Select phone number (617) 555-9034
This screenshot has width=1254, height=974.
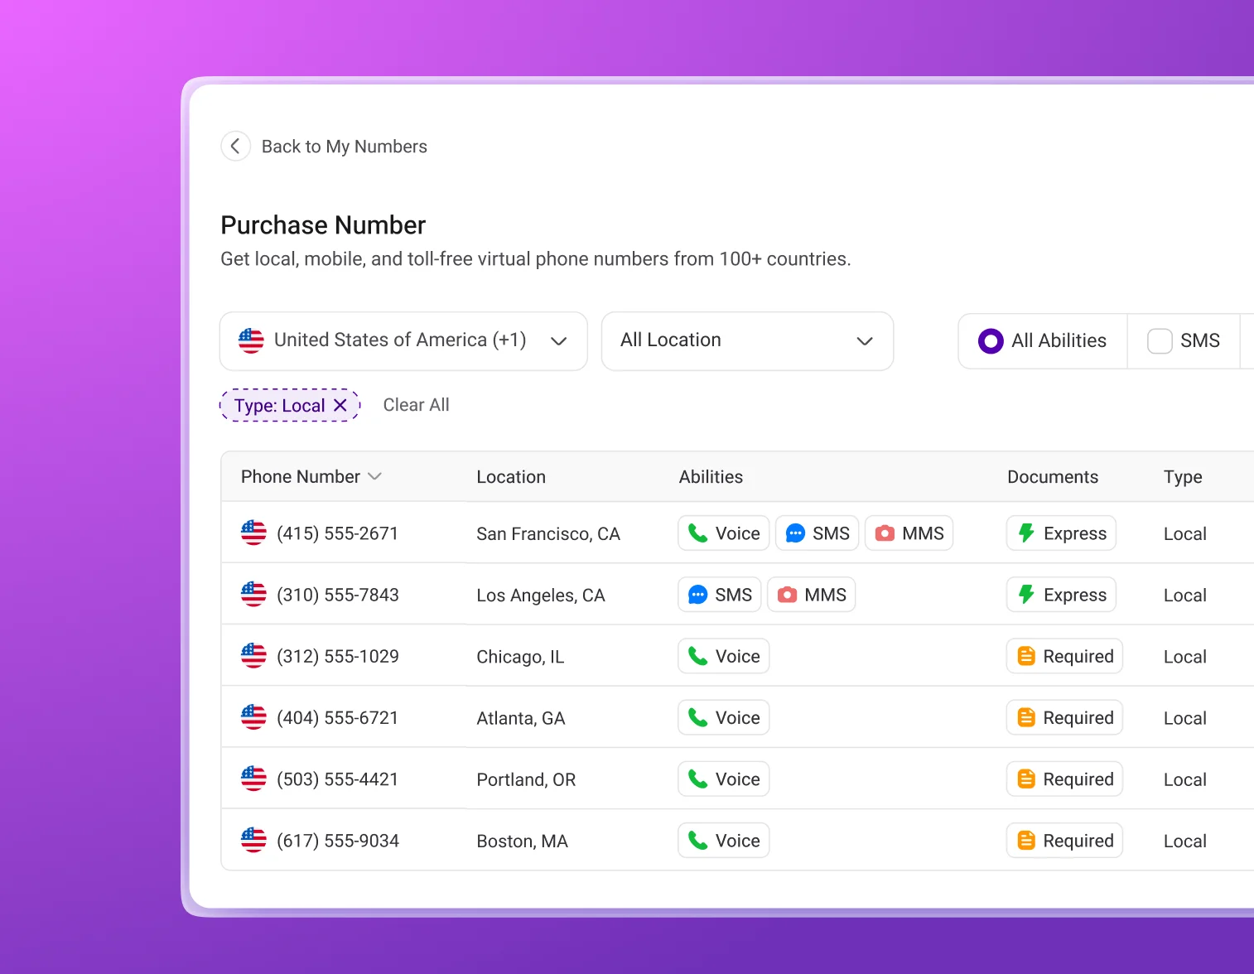(x=338, y=841)
